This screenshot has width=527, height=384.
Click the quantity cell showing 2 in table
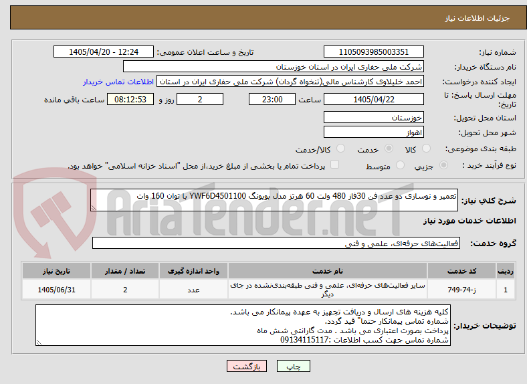(125, 290)
